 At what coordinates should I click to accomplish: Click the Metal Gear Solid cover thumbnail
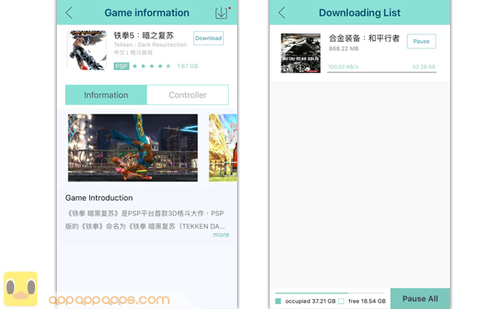pyautogui.click(x=301, y=53)
